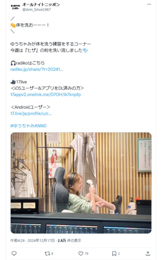Screen dimensions: 161x260
Task: Click the オールナイトニッポン profile avatar
Action: [x=15, y=7]
